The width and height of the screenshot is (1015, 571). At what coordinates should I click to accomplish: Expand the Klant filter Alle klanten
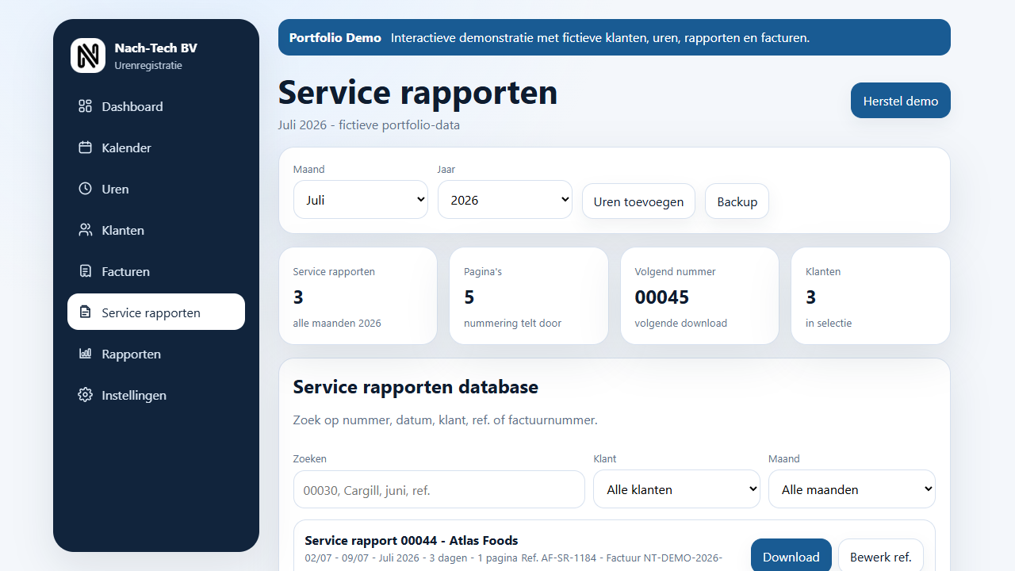point(676,489)
